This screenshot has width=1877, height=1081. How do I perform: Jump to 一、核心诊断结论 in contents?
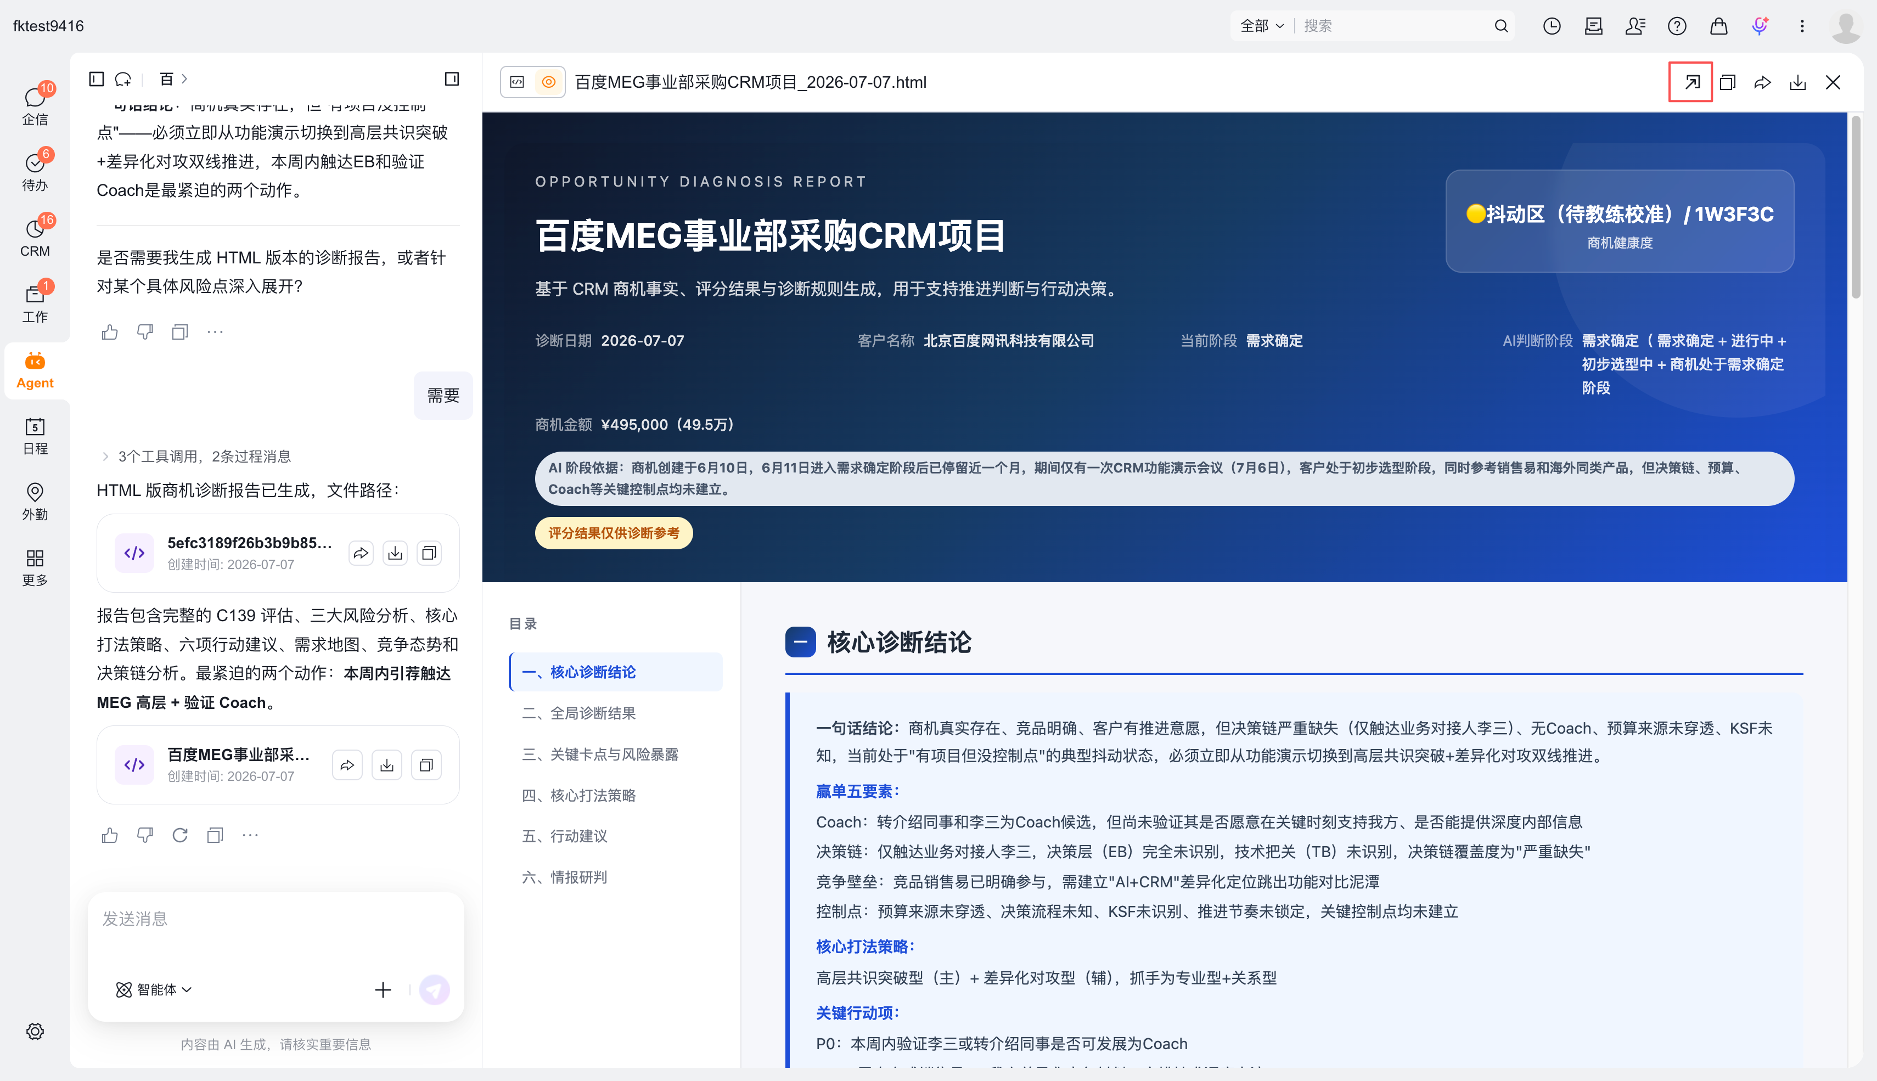pyautogui.click(x=616, y=672)
